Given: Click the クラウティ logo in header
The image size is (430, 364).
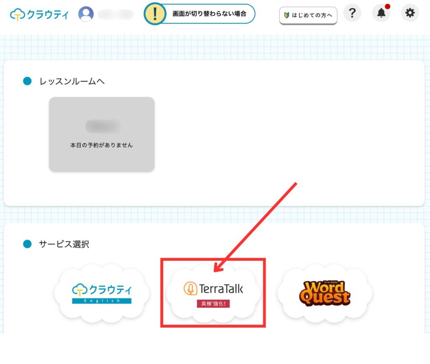Looking at the screenshot, I should 39,15.
